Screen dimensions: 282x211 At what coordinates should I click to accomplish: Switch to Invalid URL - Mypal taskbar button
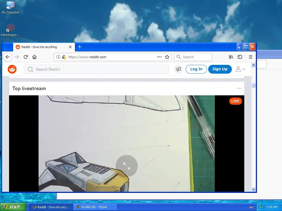tap(95, 207)
